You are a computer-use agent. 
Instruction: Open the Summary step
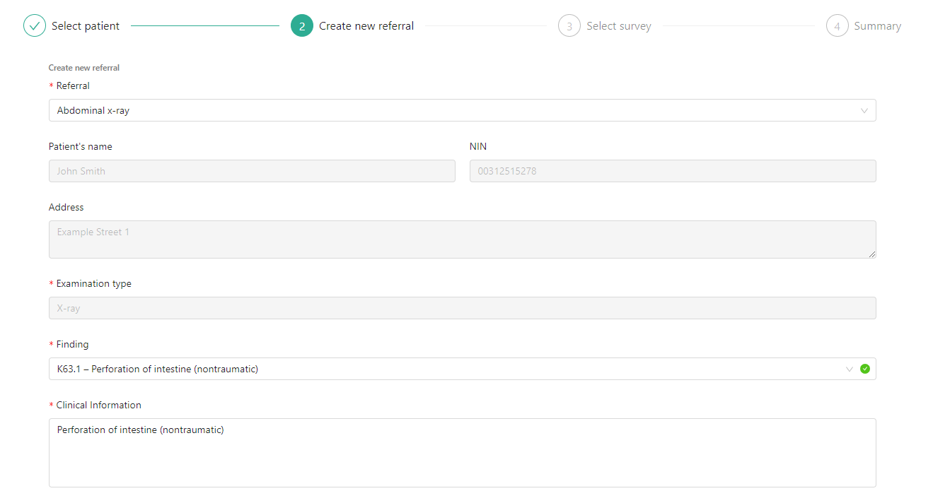click(878, 26)
